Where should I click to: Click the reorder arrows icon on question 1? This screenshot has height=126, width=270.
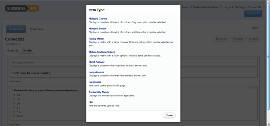(256, 88)
